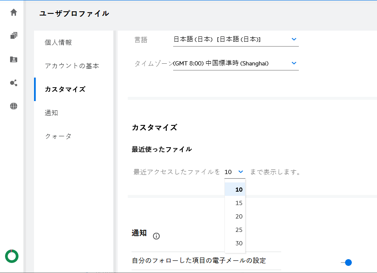Image resolution: width=377 pixels, height=273 pixels.
Task: Click the notification info icon
Action: pyautogui.click(x=156, y=236)
